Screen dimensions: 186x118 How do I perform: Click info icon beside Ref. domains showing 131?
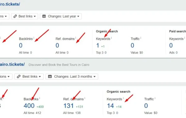85,98
